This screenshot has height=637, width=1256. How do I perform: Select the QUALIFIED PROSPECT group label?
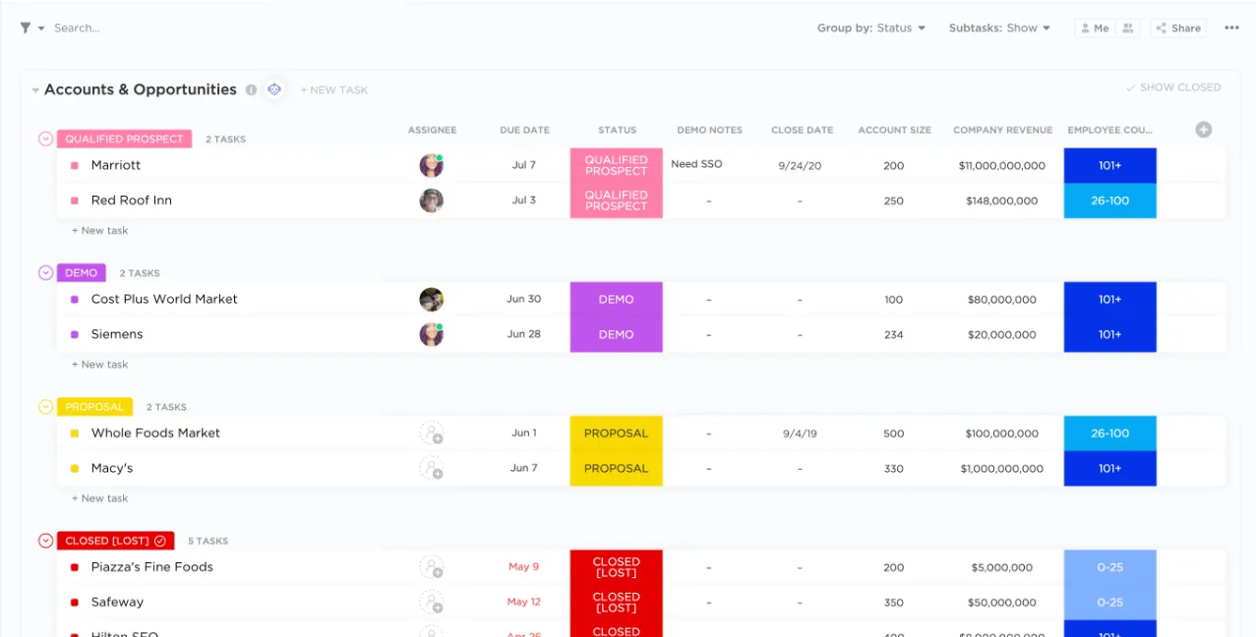(x=124, y=139)
